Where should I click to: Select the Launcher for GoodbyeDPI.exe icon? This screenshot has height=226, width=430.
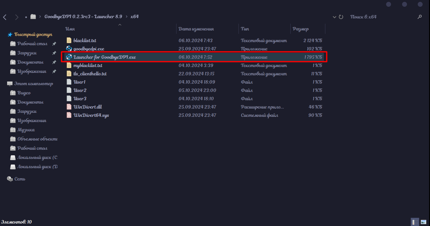[69, 57]
